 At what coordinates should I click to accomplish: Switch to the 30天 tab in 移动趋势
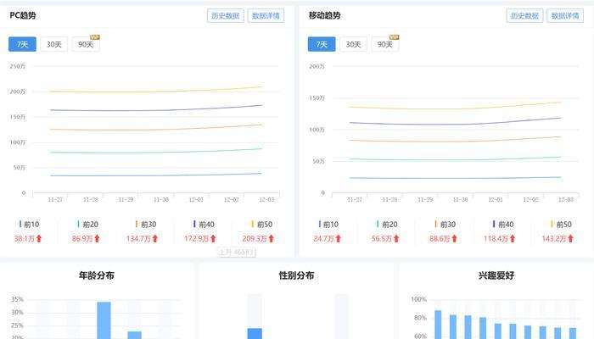[353, 44]
